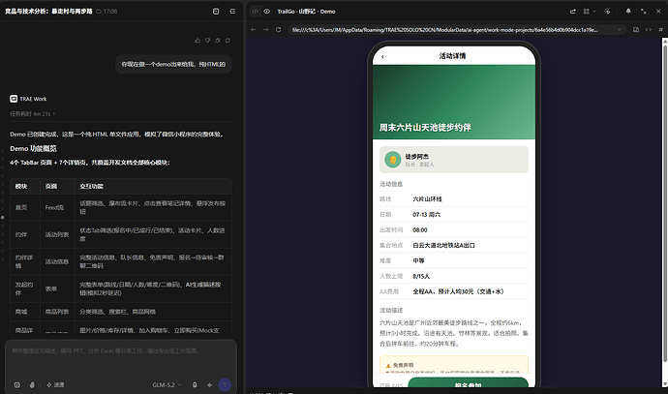Screen dimensions: 668x394
Task: Click the thumbs-up icon on the response
Action: tap(197, 41)
